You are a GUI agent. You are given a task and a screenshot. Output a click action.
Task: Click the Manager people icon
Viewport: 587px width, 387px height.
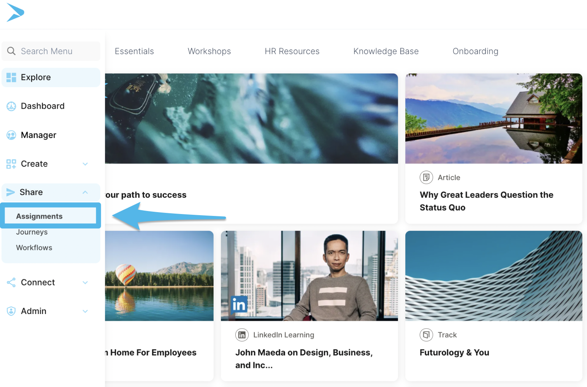pos(11,135)
